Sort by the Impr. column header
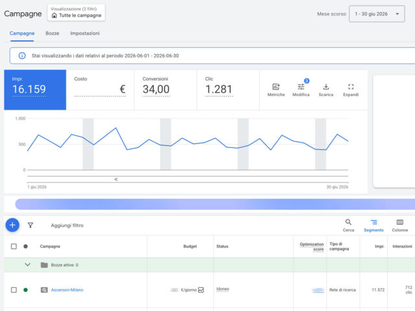415x311 pixels. point(379,246)
